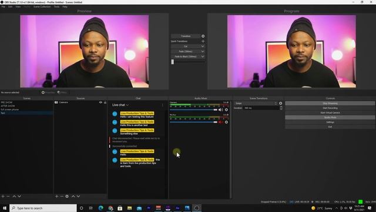This screenshot has width=376, height=212.
Task: Expand the Cut quick transition dropdown
Action: point(203,47)
